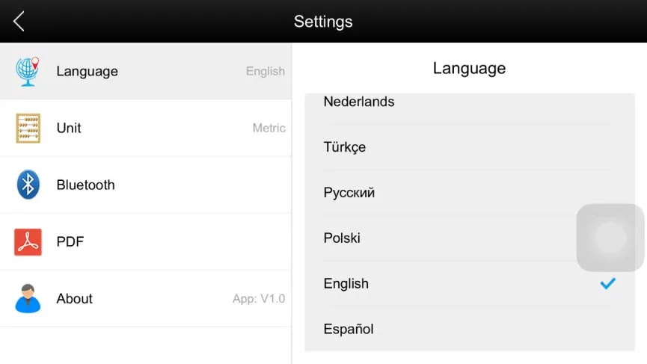Image resolution: width=647 pixels, height=364 pixels.
Task: Select Türkçe as the language
Action: pyautogui.click(x=345, y=147)
